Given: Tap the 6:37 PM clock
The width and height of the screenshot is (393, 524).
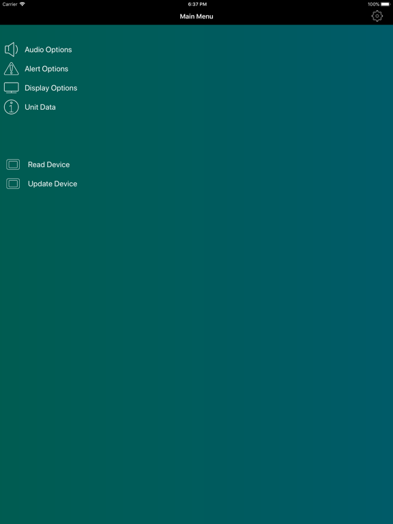Looking at the screenshot, I should click(197, 4).
